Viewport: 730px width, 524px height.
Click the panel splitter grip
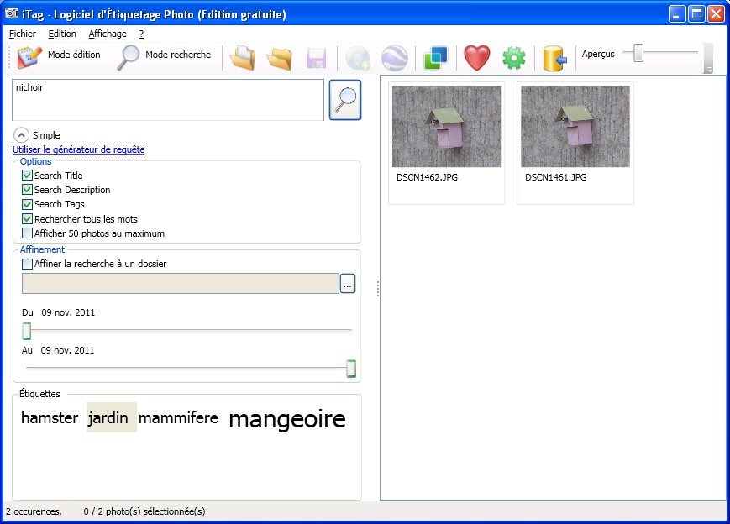coord(377,289)
